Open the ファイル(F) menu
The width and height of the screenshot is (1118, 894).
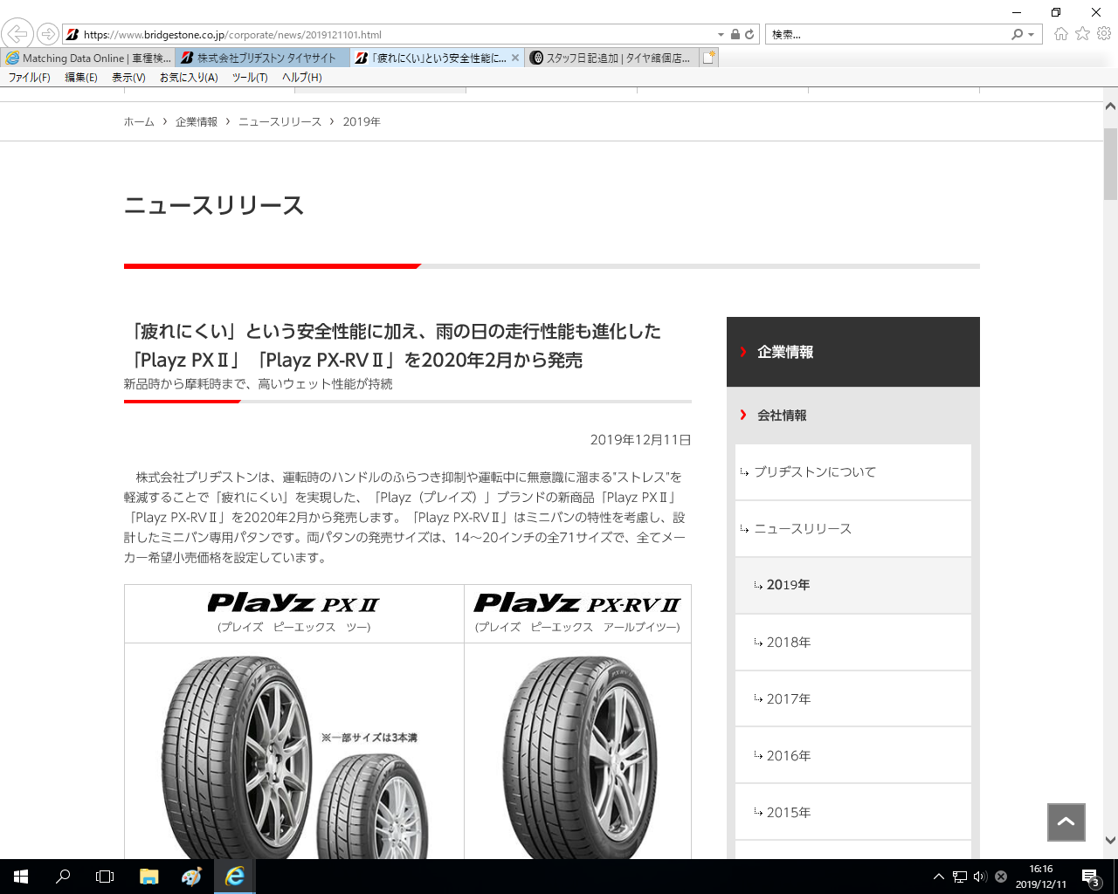coord(30,78)
